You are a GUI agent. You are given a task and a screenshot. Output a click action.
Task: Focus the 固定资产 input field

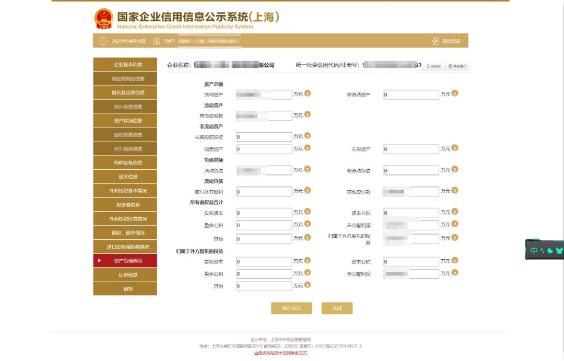264,149
